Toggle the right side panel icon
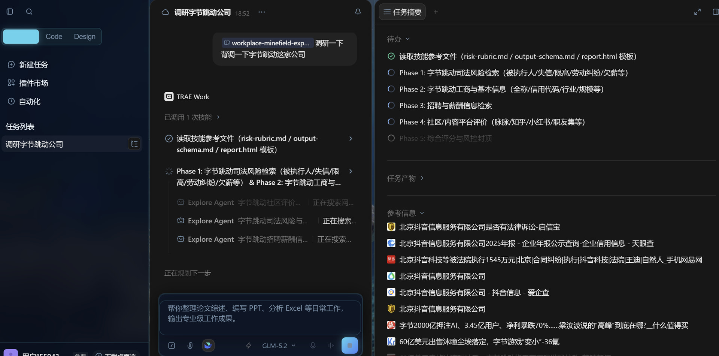719x356 pixels. (715, 12)
